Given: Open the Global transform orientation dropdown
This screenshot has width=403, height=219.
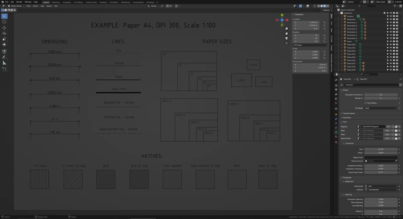Looking at the screenshot, I should (153, 6).
